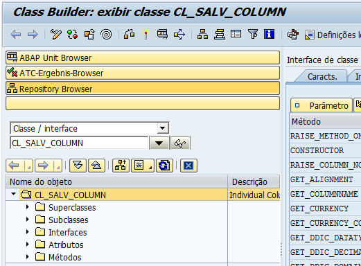Click the Nome do objeto column header
Screen dimensions: 361x266
(x=116, y=182)
